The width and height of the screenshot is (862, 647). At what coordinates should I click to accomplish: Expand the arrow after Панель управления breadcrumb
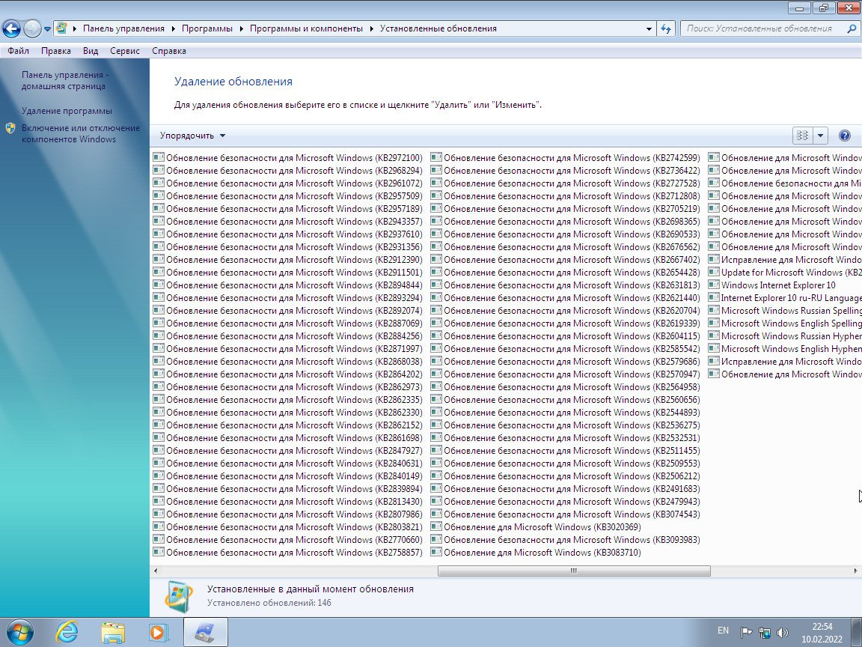click(x=173, y=28)
